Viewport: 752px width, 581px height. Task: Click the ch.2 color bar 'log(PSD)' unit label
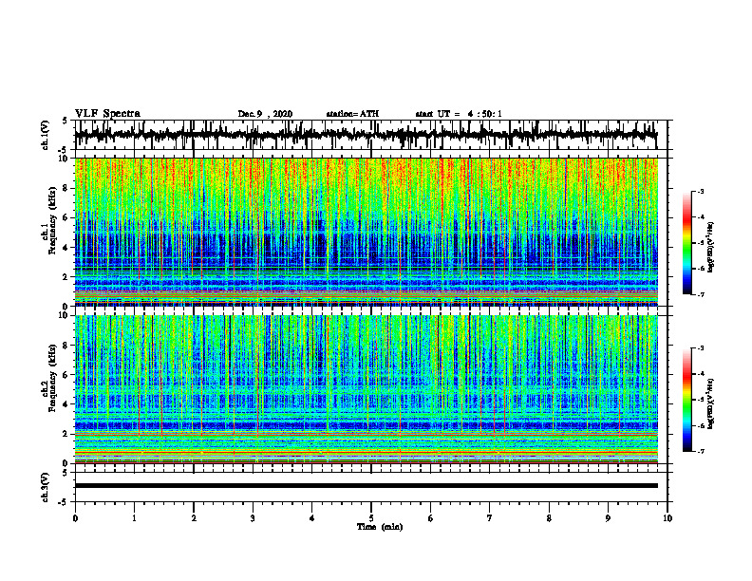click(x=712, y=403)
